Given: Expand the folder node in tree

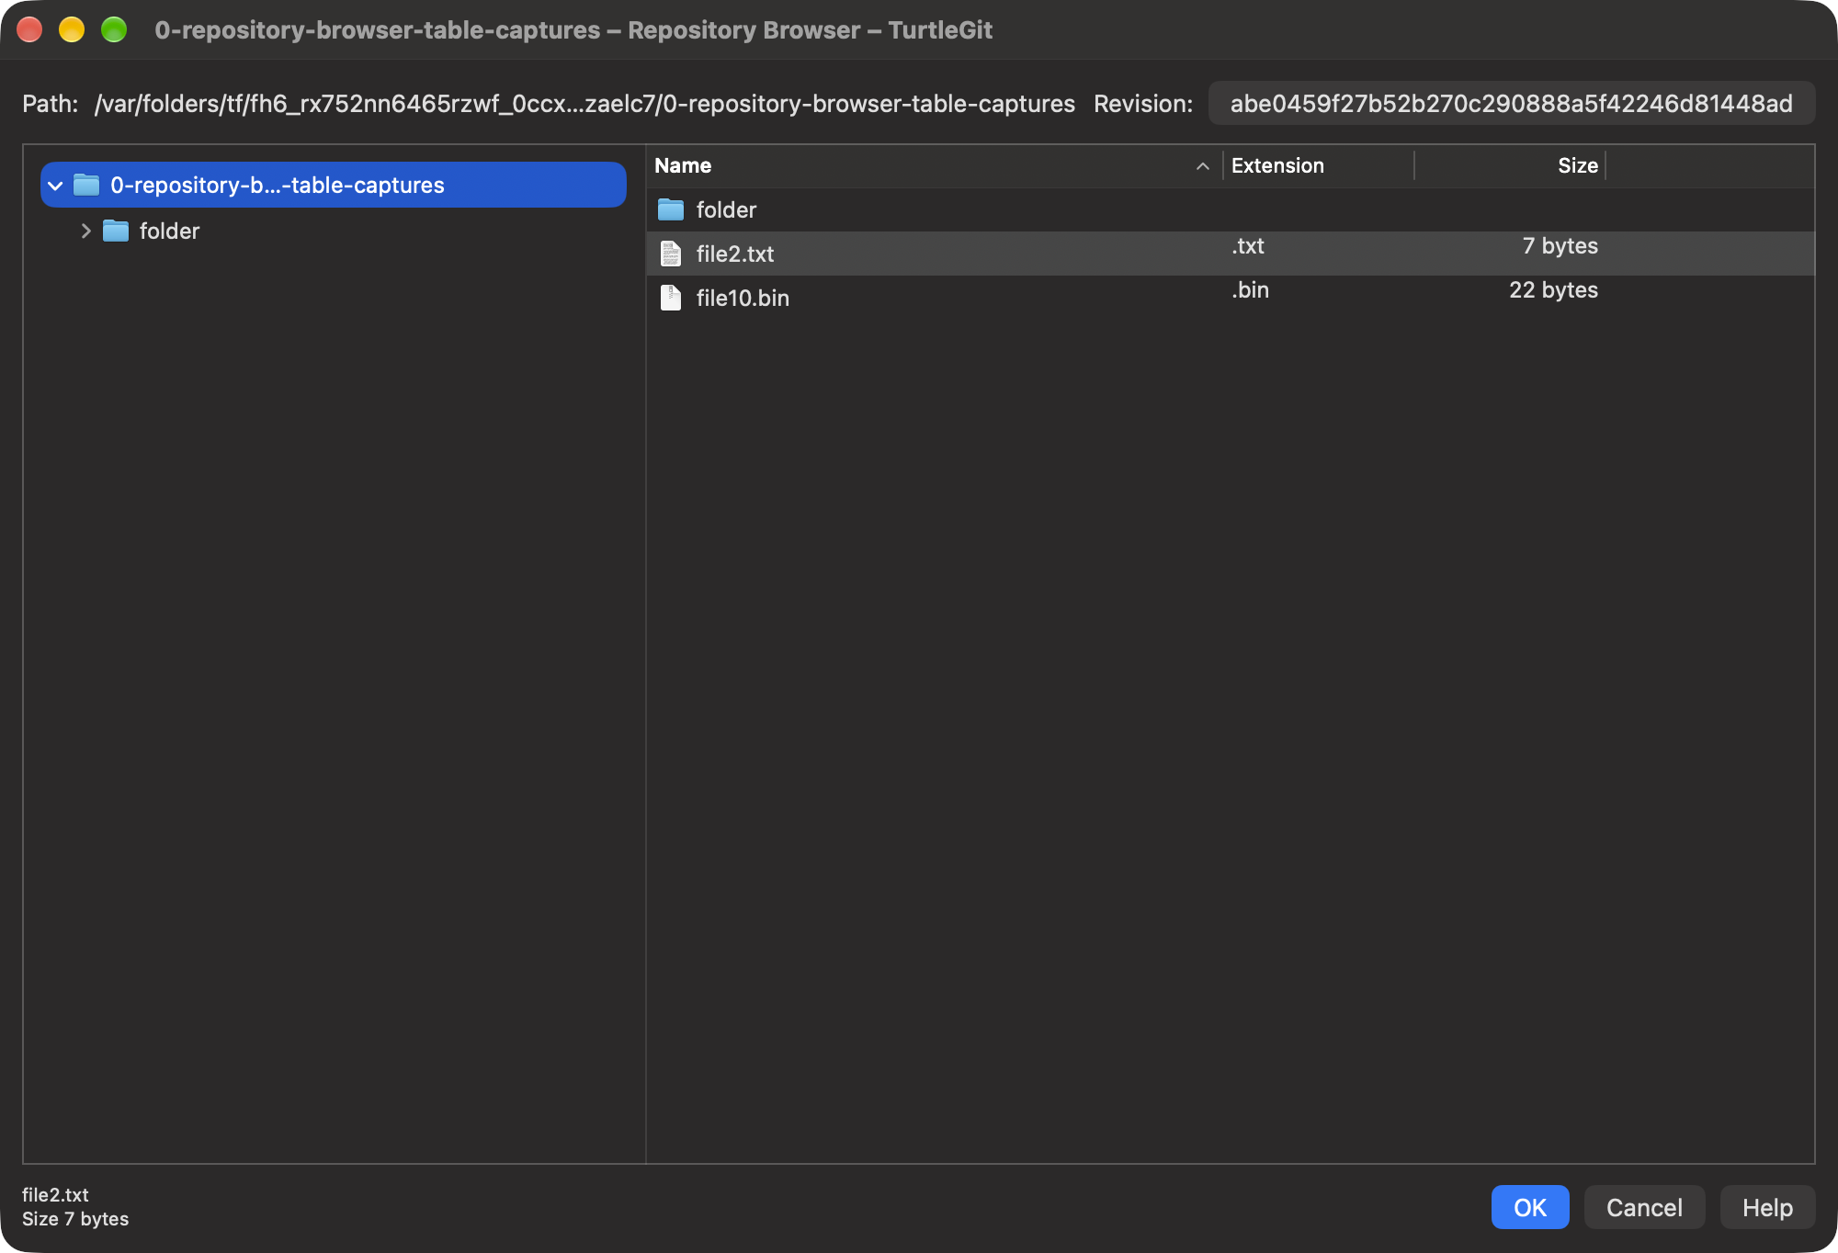Looking at the screenshot, I should click(85, 231).
